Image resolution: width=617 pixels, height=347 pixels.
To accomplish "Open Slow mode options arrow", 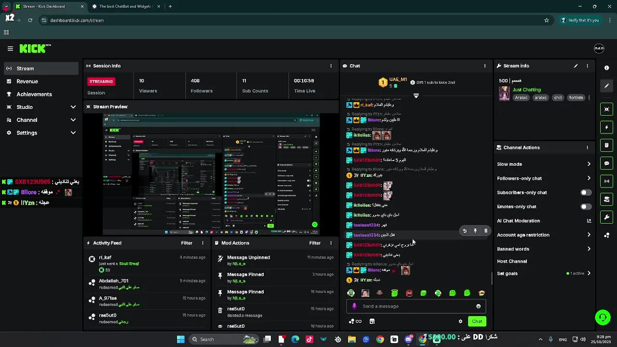I will pyautogui.click(x=589, y=164).
